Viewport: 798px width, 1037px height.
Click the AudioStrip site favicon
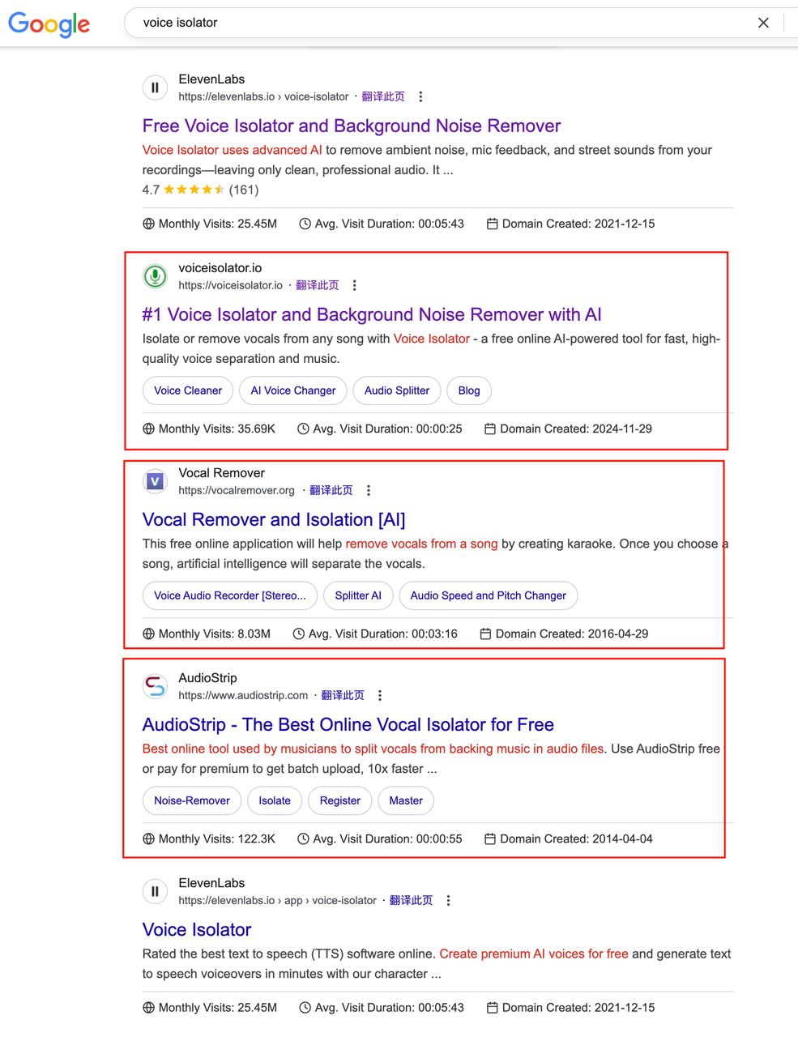click(155, 686)
